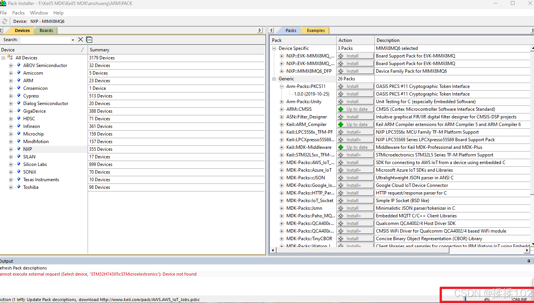The height and width of the screenshot is (303, 534).
Task: Click the NXP vendor icon
Action: [x=19, y=149]
